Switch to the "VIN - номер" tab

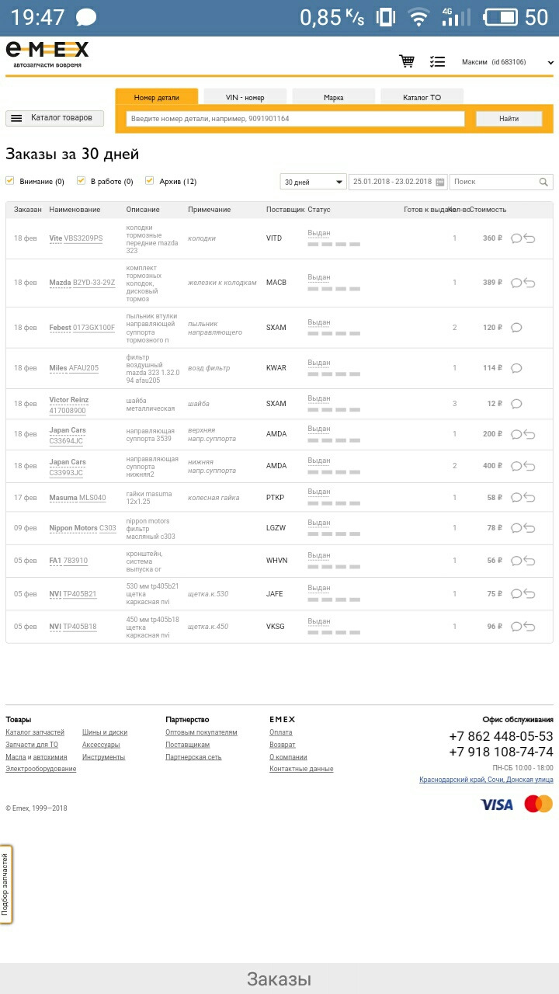[245, 97]
